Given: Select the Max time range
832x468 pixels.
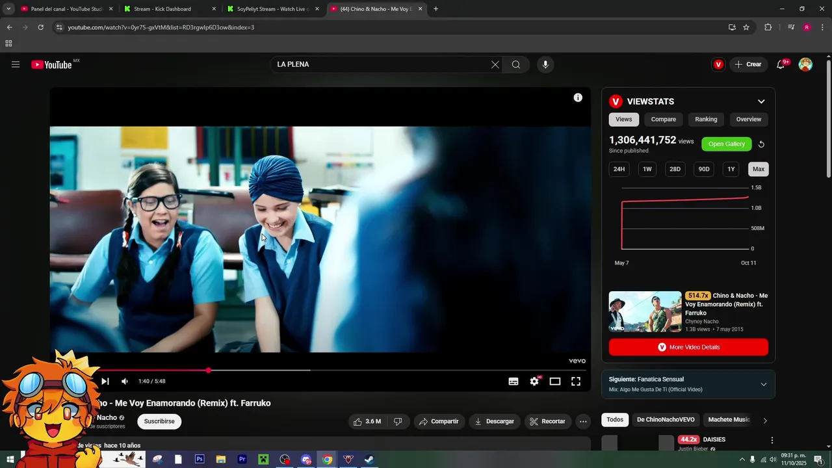Looking at the screenshot, I should coord(759,169).
